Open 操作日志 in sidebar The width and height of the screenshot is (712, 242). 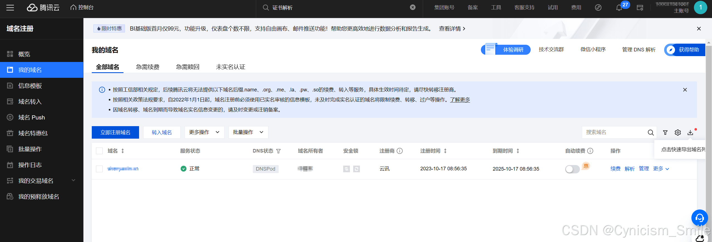coord(42,165)
